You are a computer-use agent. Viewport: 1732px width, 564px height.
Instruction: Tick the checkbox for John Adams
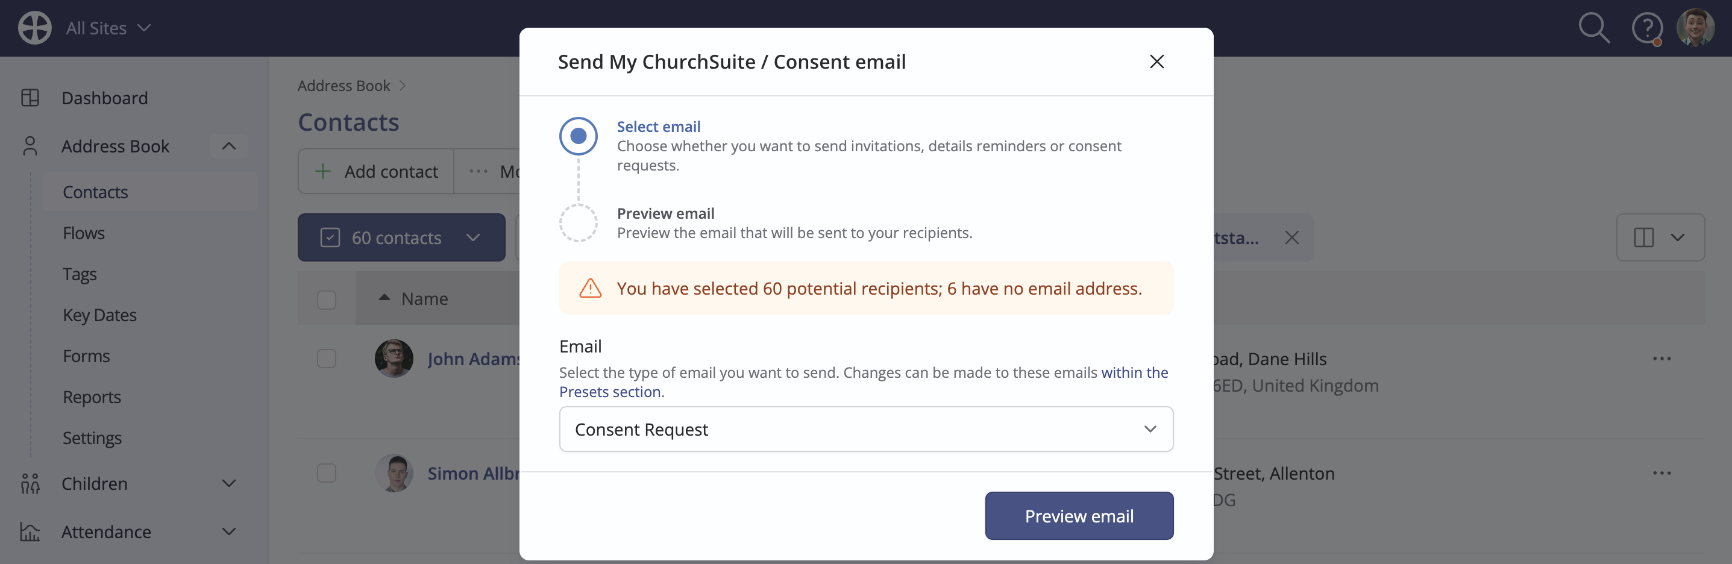(327, 359)
